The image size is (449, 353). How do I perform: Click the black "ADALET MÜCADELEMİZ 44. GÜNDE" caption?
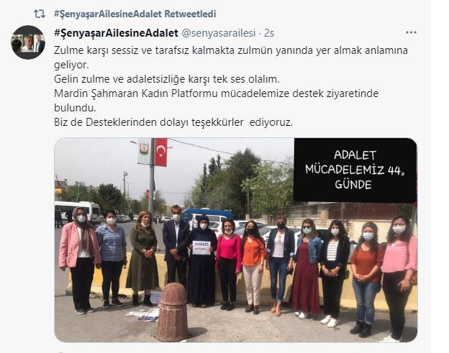click(355, 170)
